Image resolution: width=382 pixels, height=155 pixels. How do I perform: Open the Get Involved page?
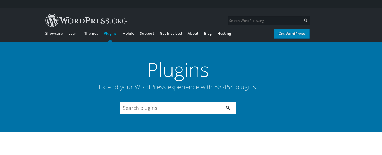(x=171, y=33)
